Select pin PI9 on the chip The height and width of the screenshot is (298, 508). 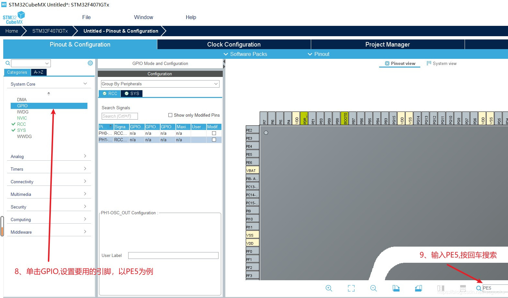tap(253, 211)
